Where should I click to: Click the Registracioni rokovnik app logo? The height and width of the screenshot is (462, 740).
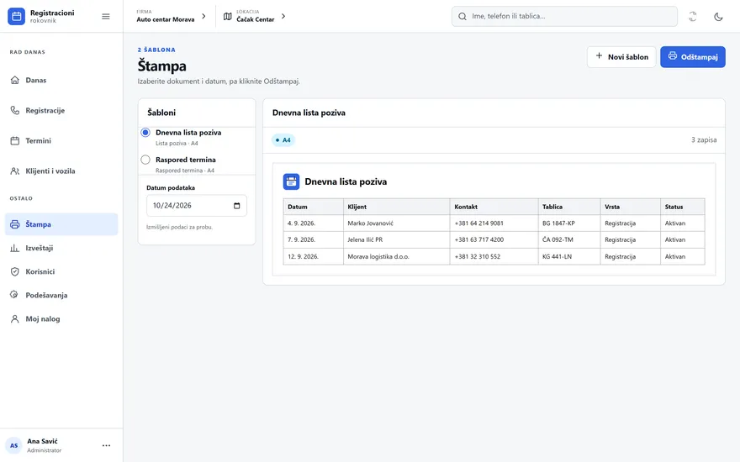(16, 17)
